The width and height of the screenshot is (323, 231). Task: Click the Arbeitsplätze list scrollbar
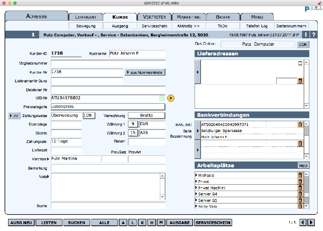306,190
